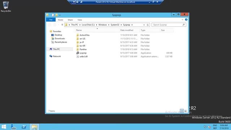Screen dimensions: 231x130
Task: Click the Back navigation arrow
Action: [x=50, y=25]
